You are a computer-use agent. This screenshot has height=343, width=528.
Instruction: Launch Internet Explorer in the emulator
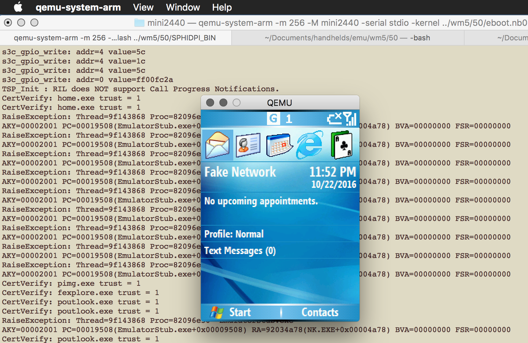click(310, 145)
